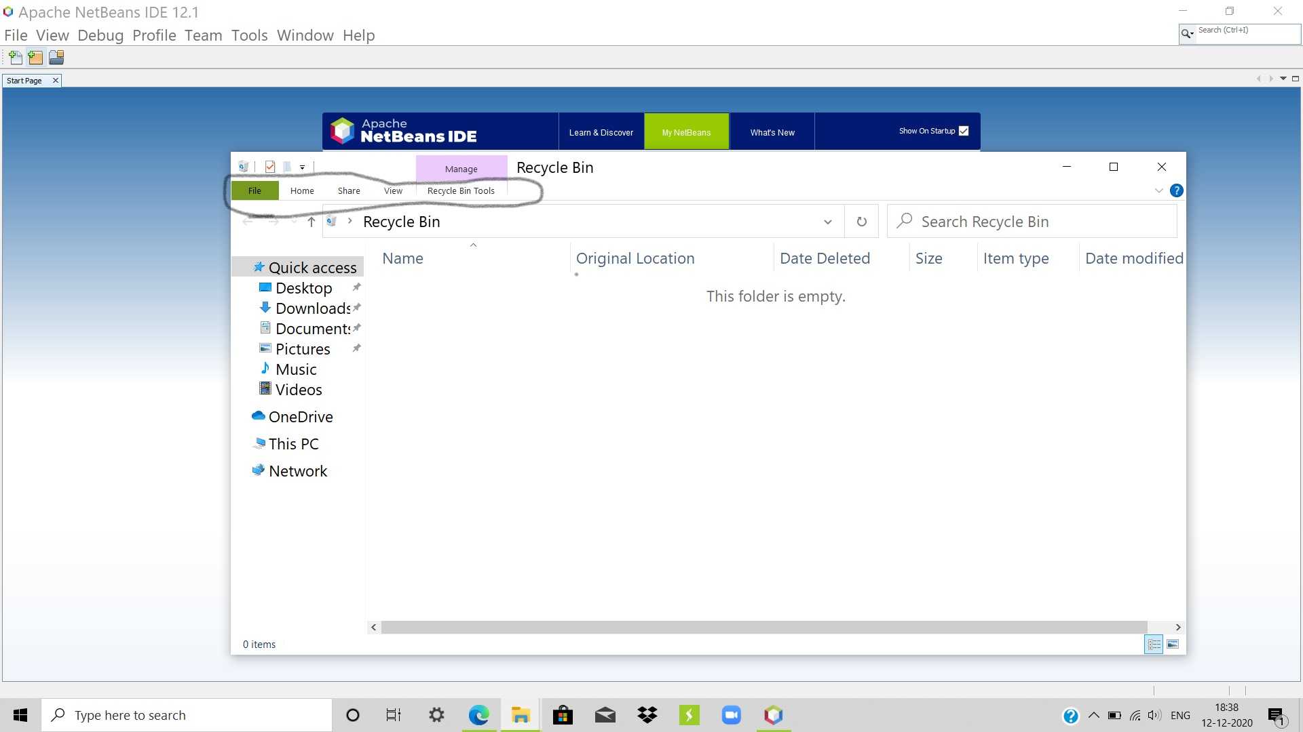Open Mail app from taskbar
The image size is (1303, 732).
(605, 715)
